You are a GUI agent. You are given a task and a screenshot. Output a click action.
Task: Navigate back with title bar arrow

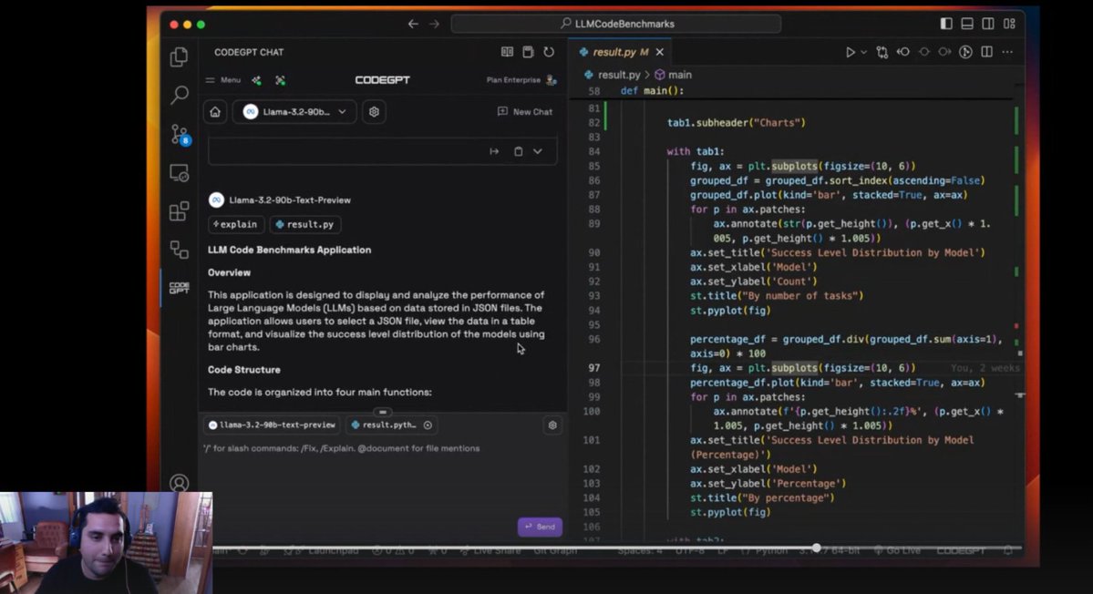click(x=413, y=24)
